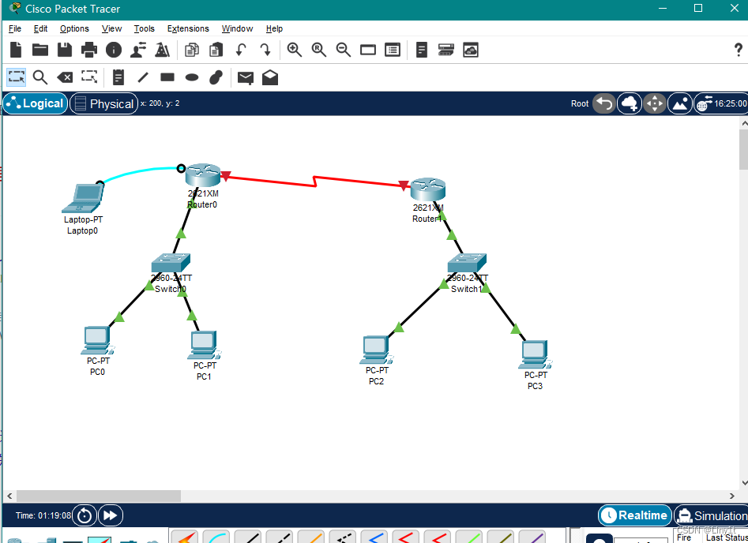Print the topology via printer icon
Screen dimensions: 748x543
88,50
